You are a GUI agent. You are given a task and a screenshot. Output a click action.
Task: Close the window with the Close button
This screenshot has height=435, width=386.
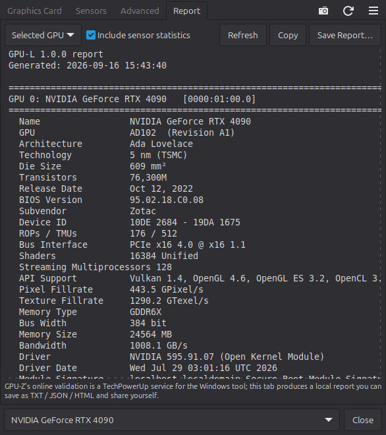click(x=363, y=420)
